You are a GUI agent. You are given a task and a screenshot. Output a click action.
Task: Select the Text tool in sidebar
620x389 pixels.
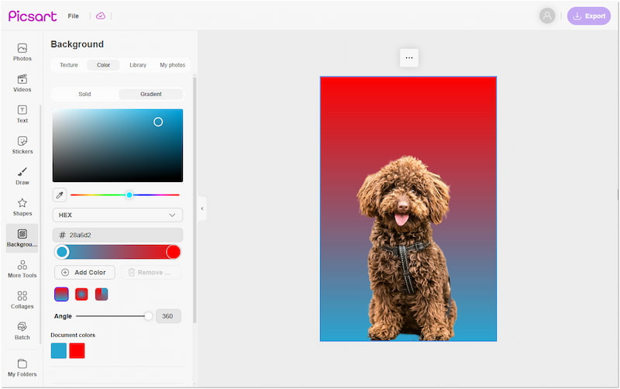22,114
